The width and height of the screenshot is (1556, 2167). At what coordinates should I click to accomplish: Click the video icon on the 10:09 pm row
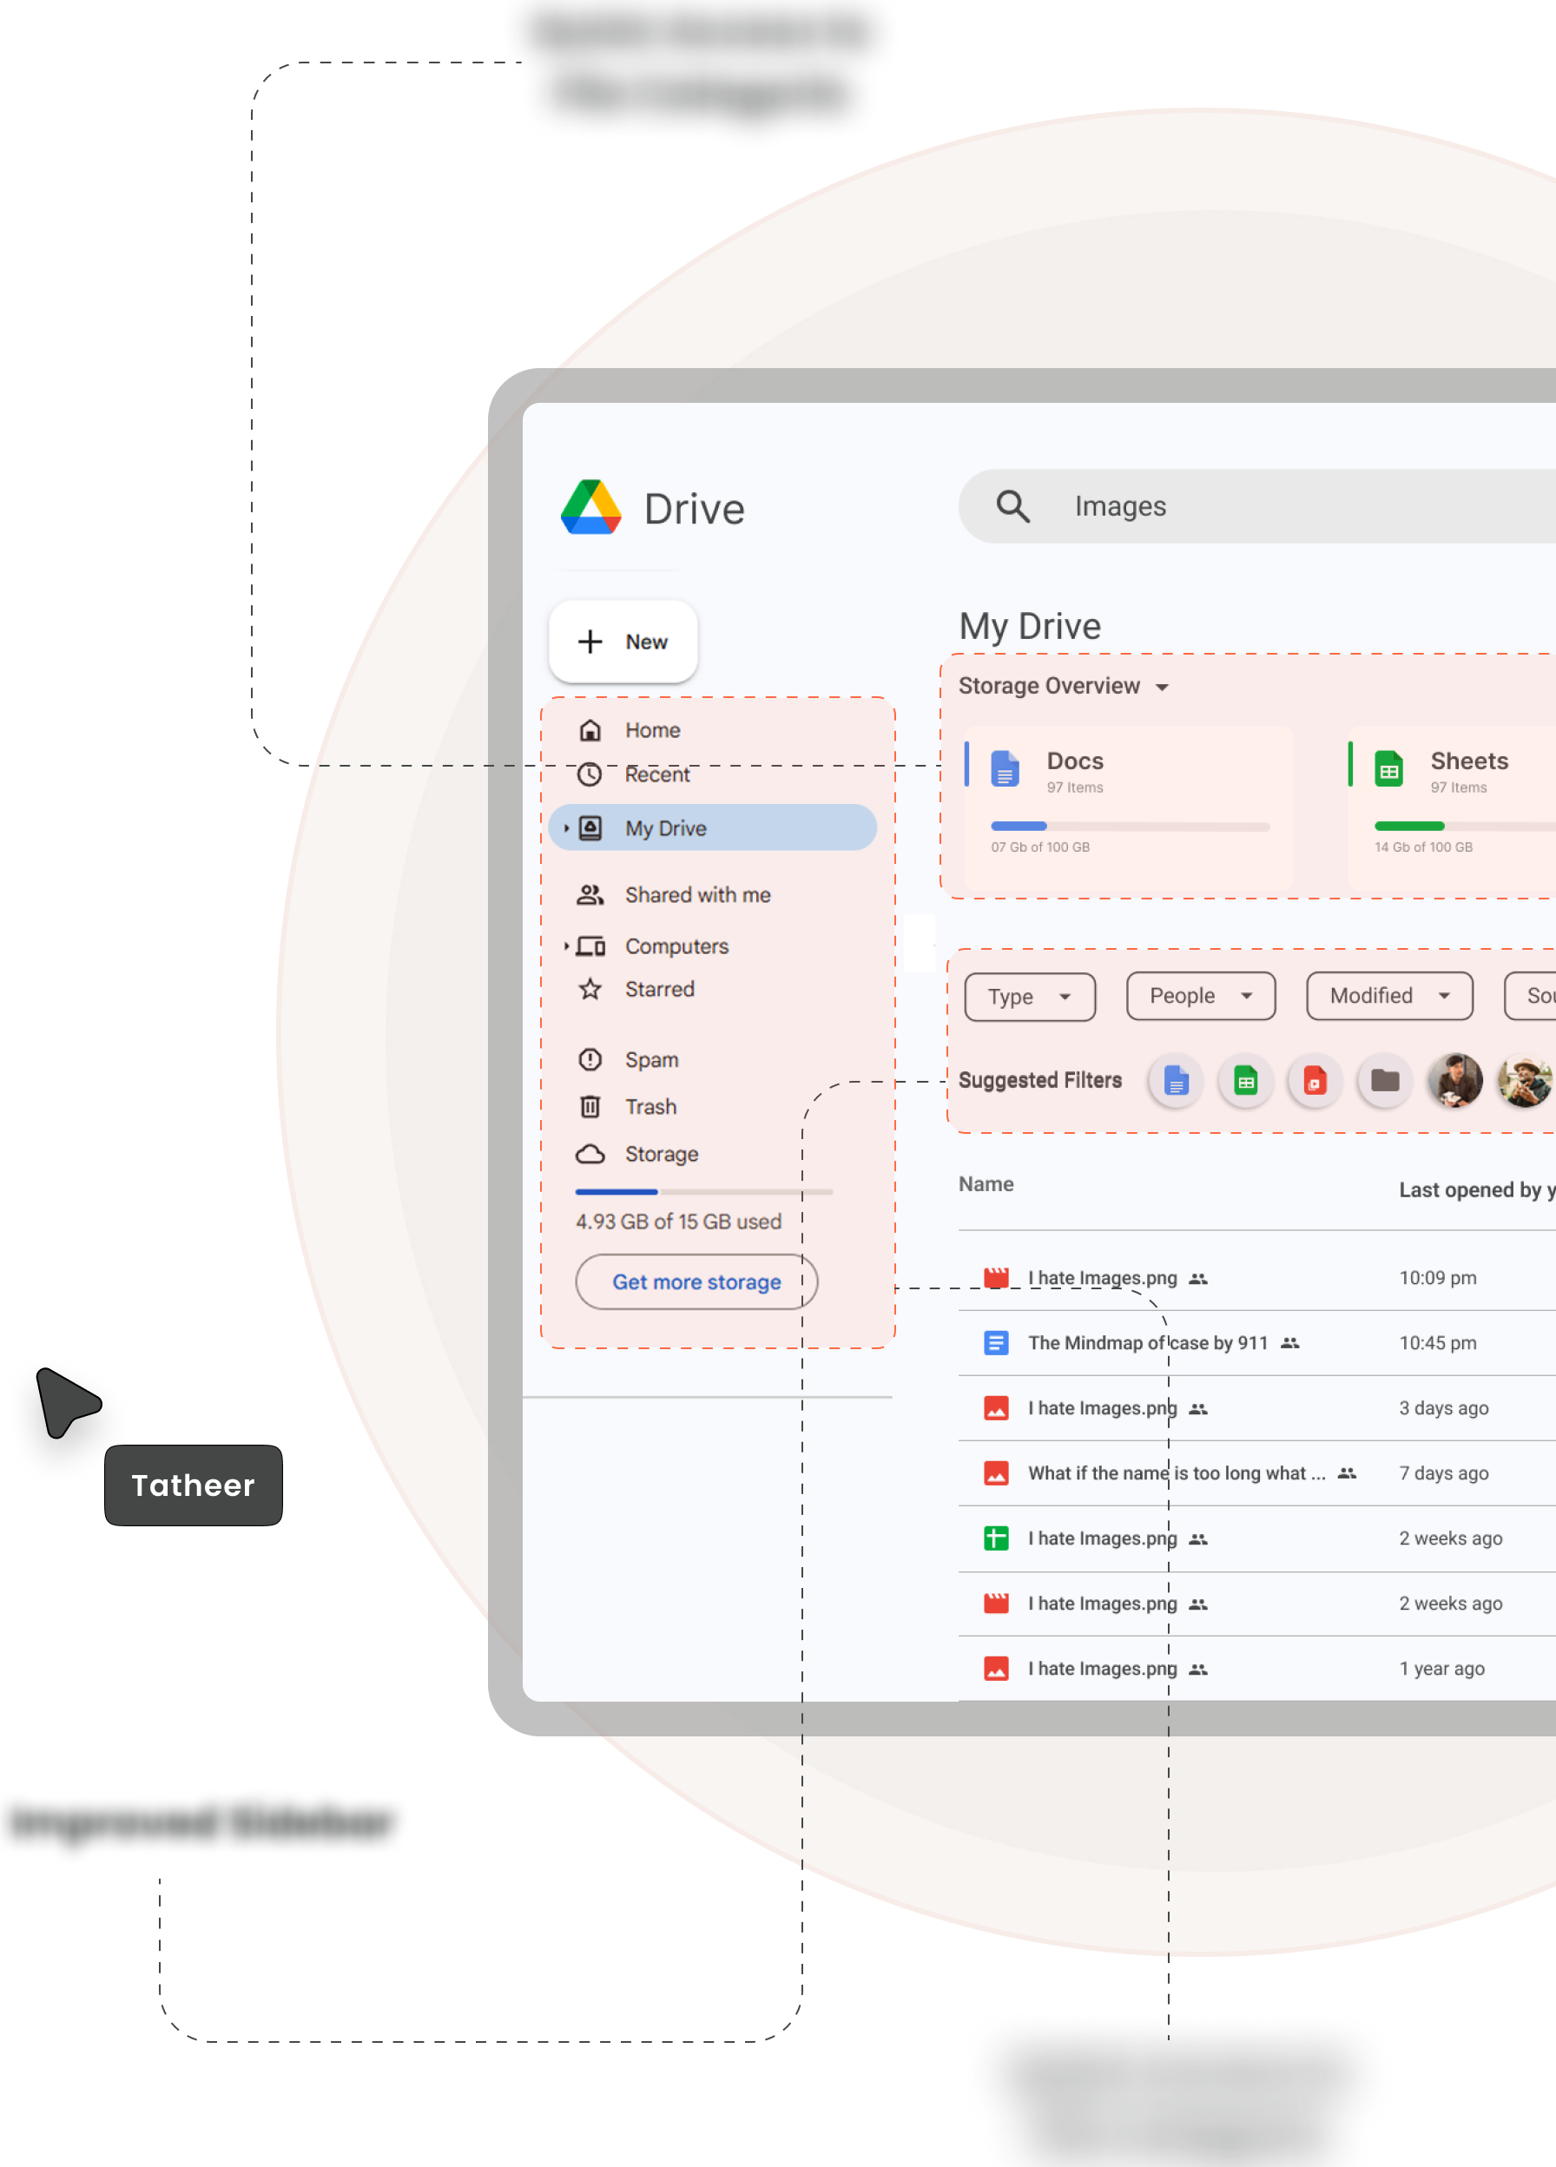click(996, 1277)
